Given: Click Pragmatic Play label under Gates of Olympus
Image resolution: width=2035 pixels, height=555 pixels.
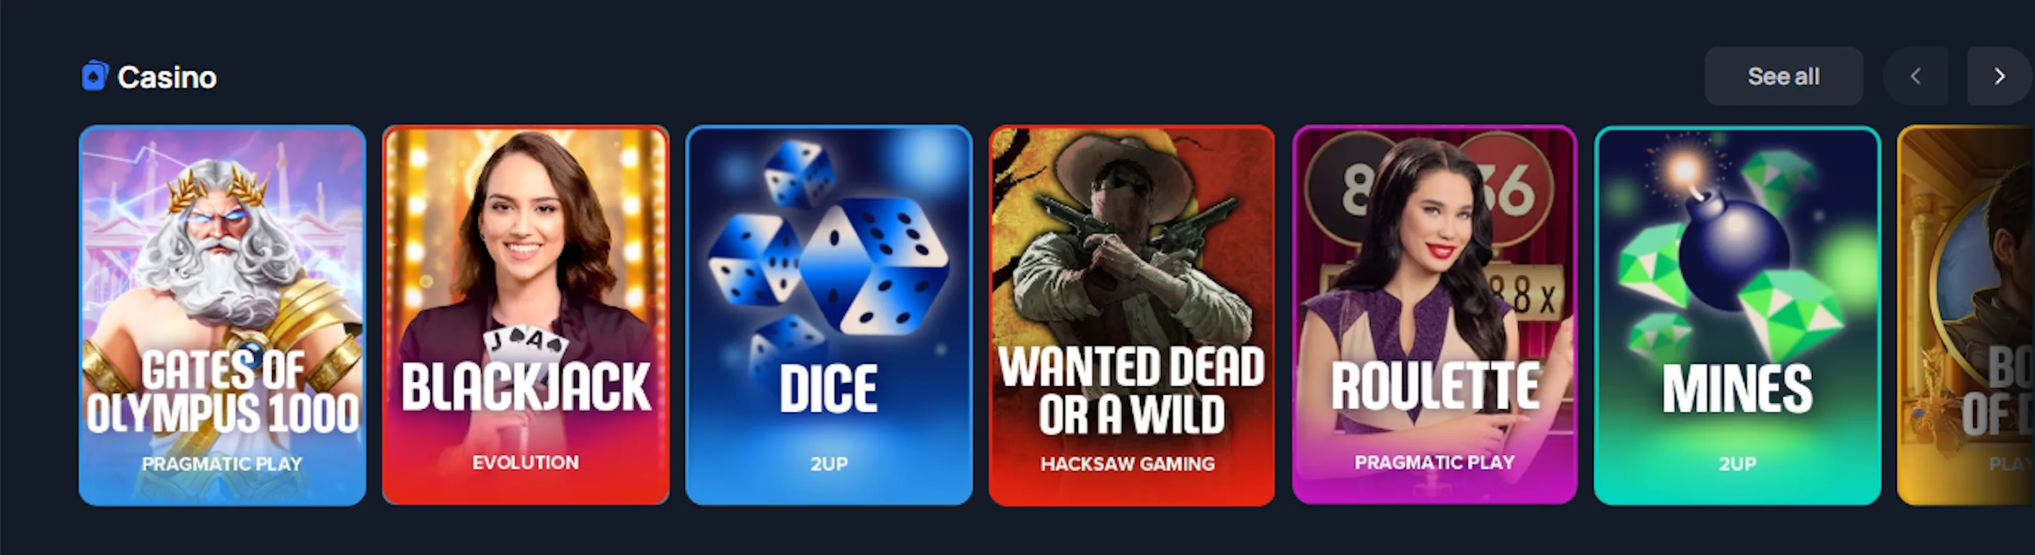Looking at the screenshot, I should tap(222, 464).
